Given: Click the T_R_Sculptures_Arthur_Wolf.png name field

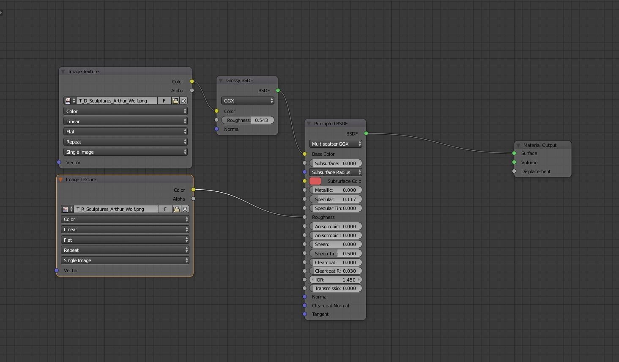Looking at the screenshot, I should (117, 209).
